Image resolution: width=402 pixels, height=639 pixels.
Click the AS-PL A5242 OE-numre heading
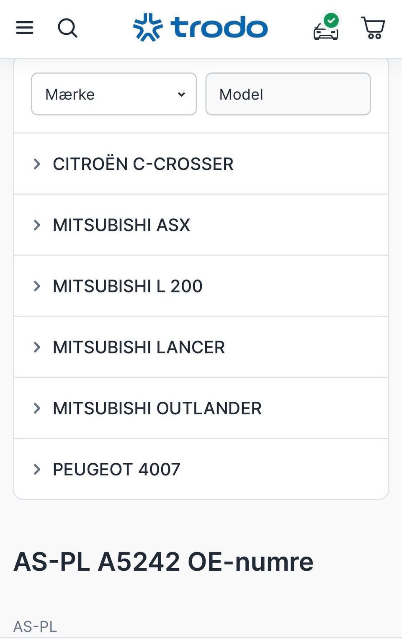tap(163, 562)
